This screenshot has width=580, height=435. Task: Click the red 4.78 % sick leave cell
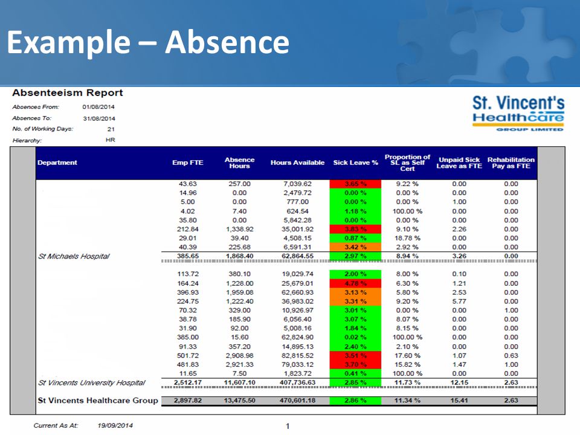click(x=355, y=283)
